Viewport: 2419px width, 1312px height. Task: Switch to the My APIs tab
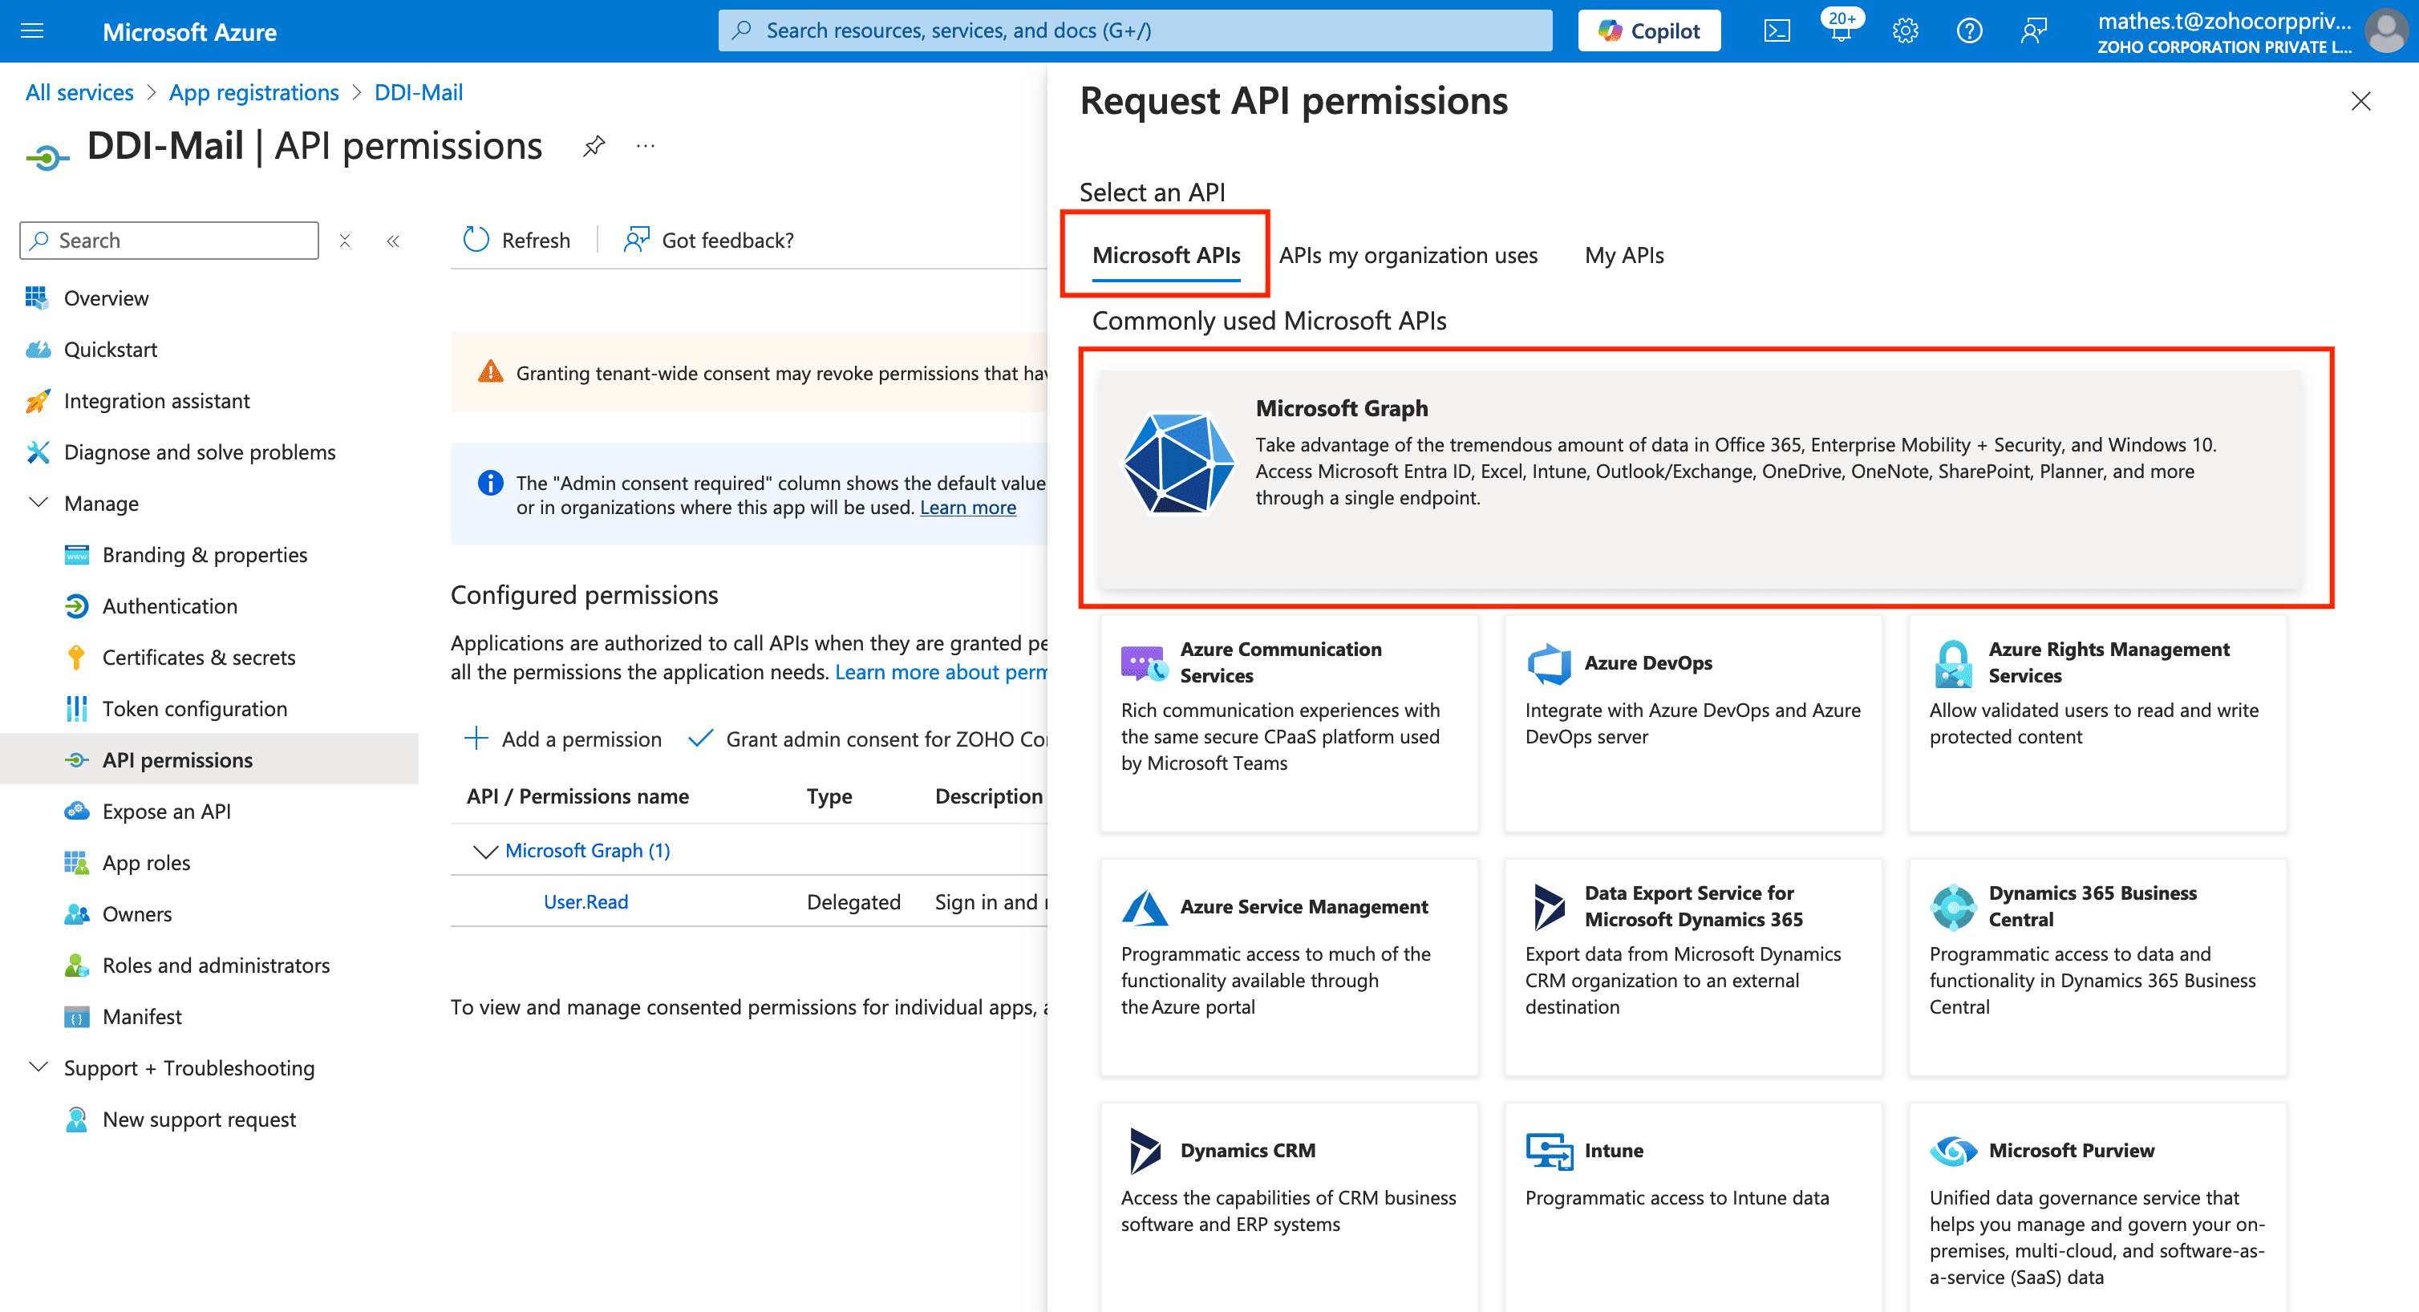tap(1623, 256)
